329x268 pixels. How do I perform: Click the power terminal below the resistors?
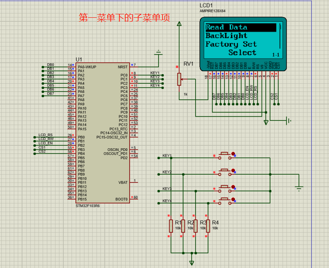pos(192,262)
